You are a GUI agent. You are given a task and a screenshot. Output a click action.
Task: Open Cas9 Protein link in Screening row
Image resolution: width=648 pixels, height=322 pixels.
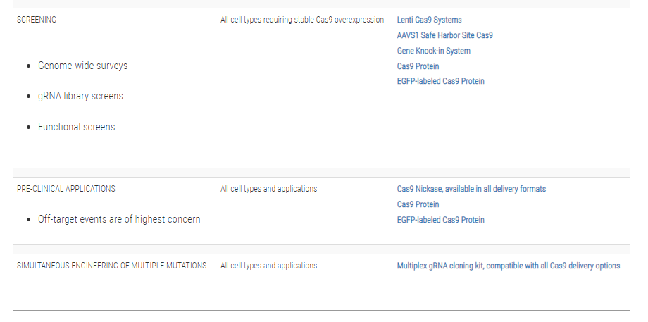pyautogui.click(x=418, y=66)
